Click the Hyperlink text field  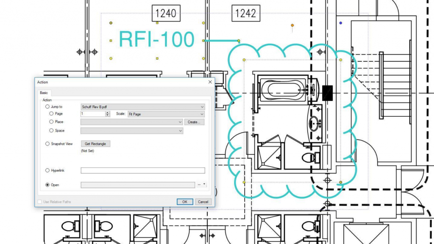click(143, 170)
